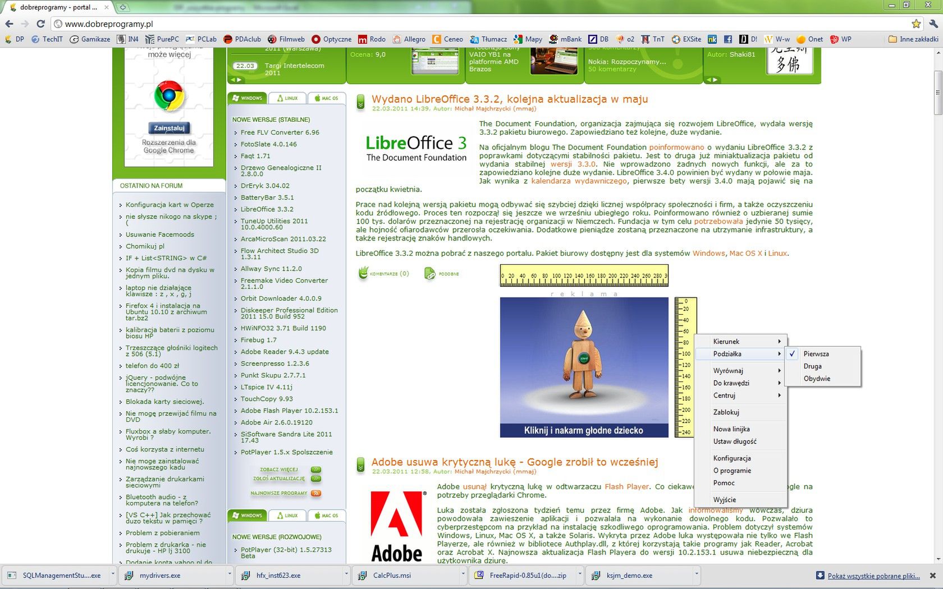
Task: Choose Zablokuj in the ruler context menu
Action: [741, 412]
